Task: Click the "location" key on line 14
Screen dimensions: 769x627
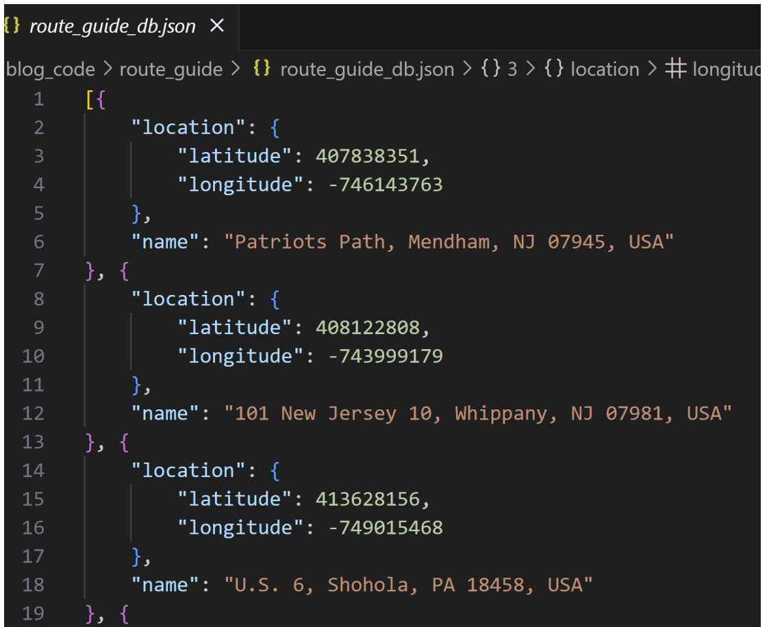Action: [x=188, y=471]
